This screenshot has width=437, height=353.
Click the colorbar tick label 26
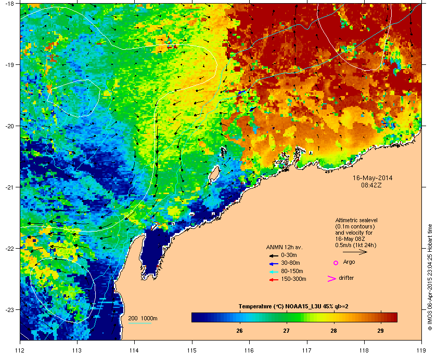point(239,331)
